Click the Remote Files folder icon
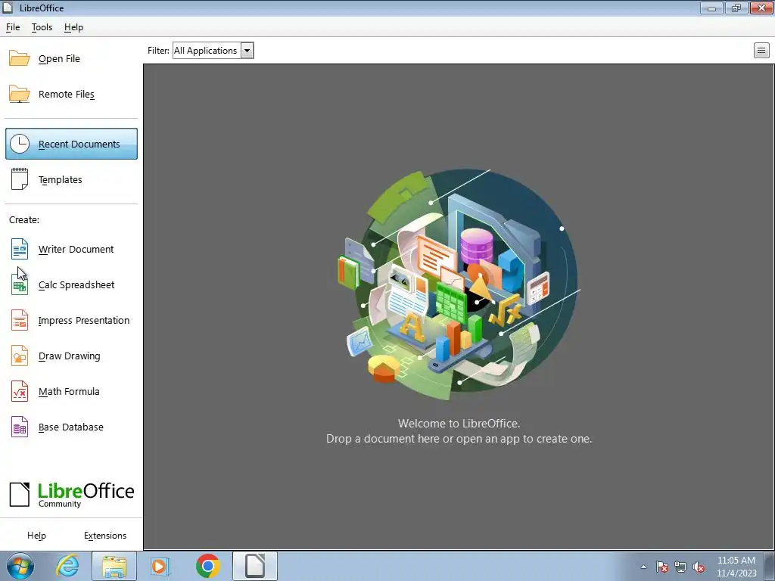The image size is (775, 581). [x=20, y=94]
